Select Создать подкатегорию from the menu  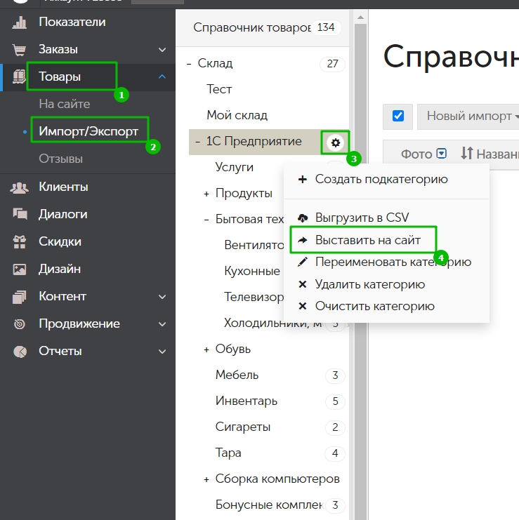381,179
